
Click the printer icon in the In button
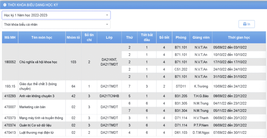(x=245, y=24)
